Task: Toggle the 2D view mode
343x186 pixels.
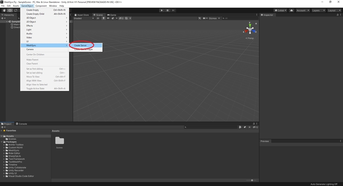Action: coord(97,18)
